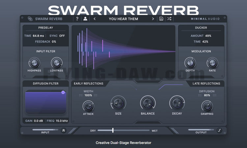Toggle predelay SYNC OFF value

pos(62,36)
